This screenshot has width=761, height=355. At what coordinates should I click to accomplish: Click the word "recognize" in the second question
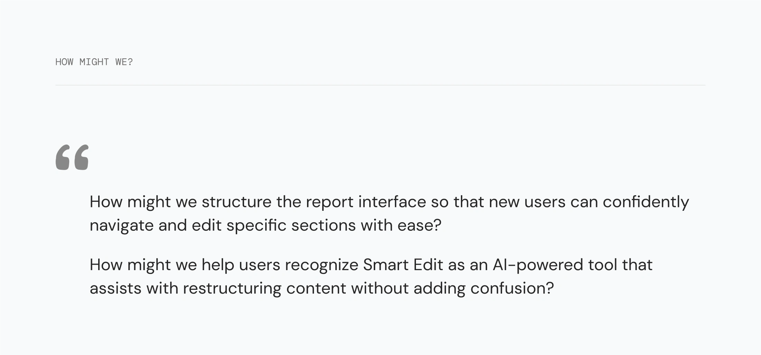(x=322, y=265)
